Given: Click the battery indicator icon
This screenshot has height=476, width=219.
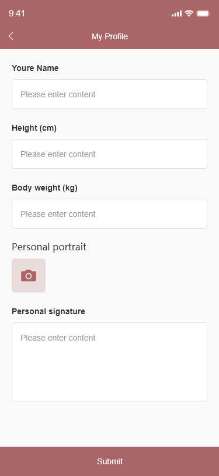Looking at the screenshot, I should coord(203,13).
